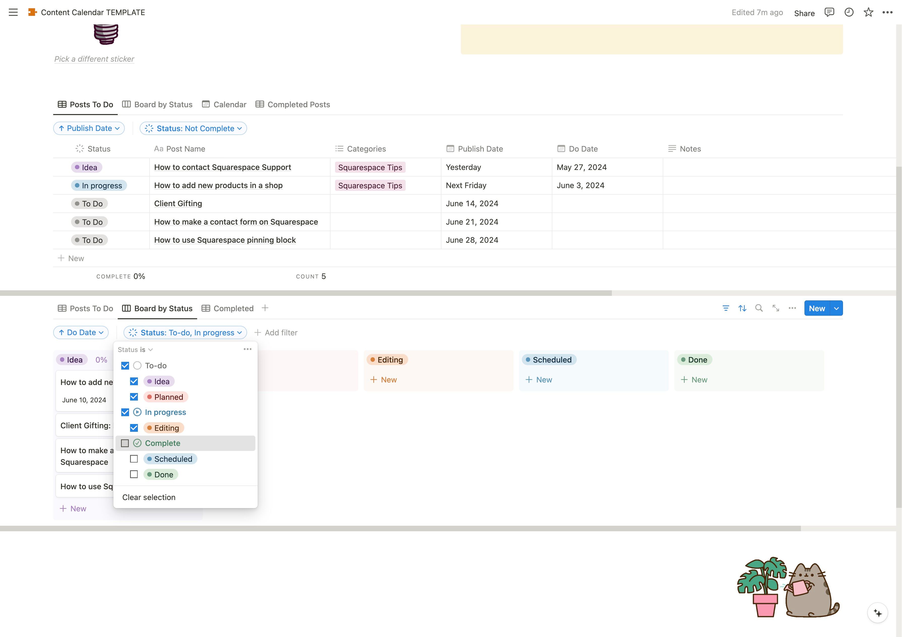Expand the board to full page
Screen dimensions: 902x637
(x=775, y=308)
